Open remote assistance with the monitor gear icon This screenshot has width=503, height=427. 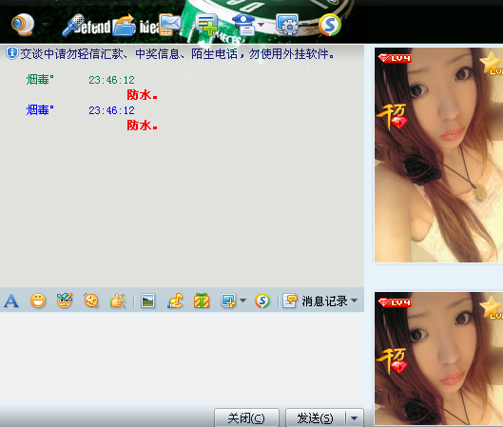coord(288,25)
